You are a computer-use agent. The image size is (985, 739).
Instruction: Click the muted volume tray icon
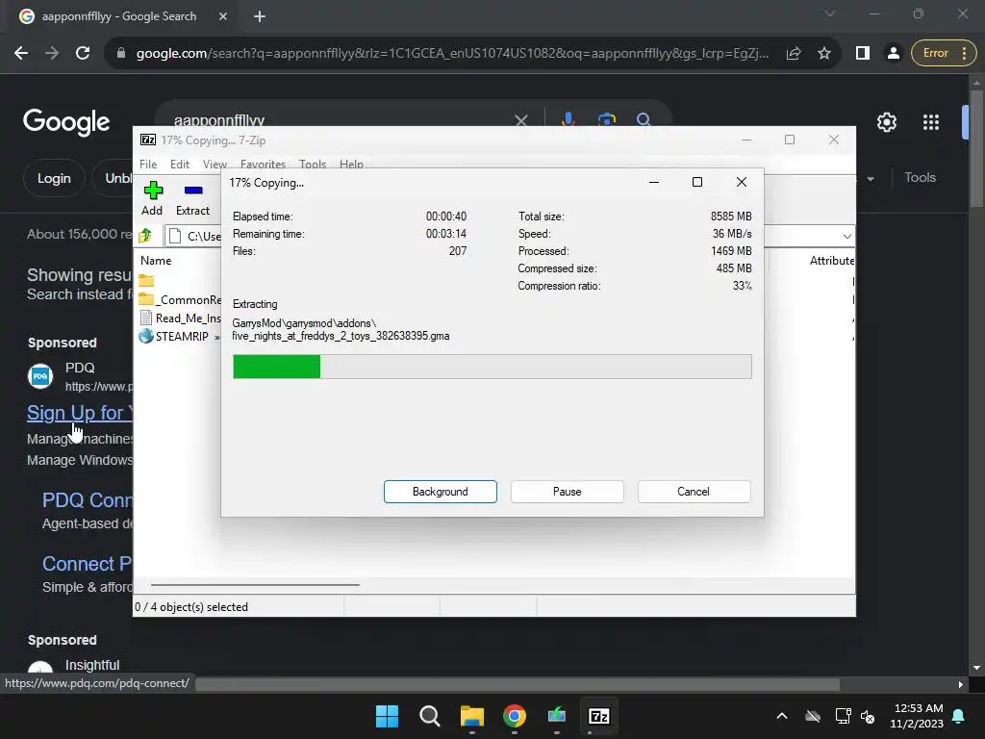(x=868, y=716)
